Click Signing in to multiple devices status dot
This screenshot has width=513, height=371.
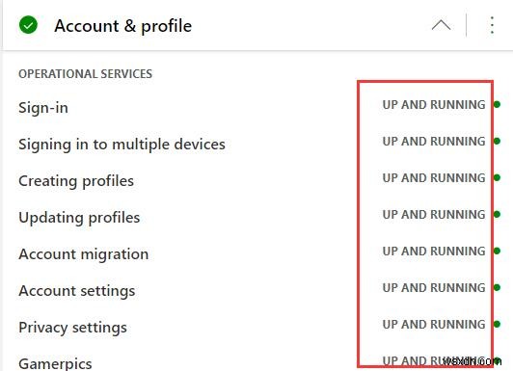click(497, 142)
